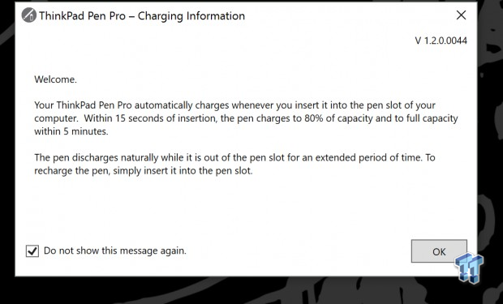
Task: Click the OK button
Action: pos(439,251)
